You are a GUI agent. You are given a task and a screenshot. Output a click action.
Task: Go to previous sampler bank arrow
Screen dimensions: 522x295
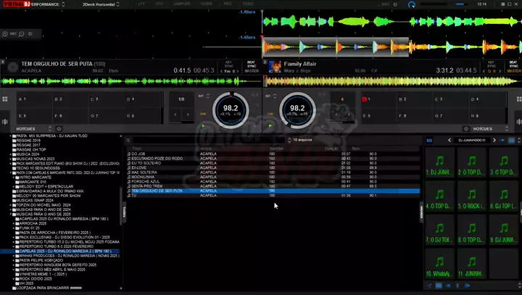click(x=449, y=140)
